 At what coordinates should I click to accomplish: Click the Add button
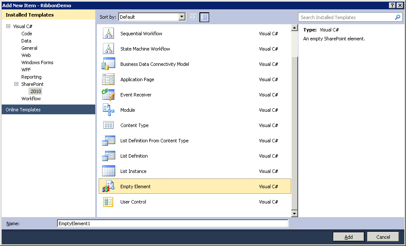[x=348, y=237]
